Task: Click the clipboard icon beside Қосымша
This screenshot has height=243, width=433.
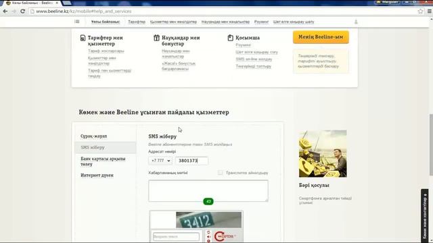Action: point(230,38)
